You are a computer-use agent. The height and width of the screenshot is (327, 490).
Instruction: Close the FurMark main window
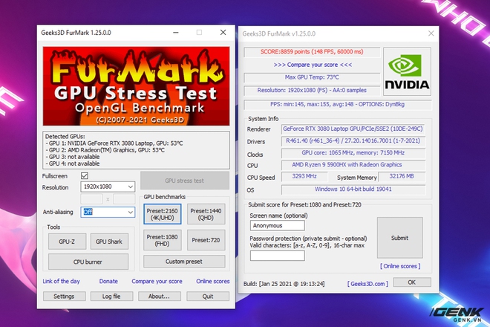tap(223, 33)
